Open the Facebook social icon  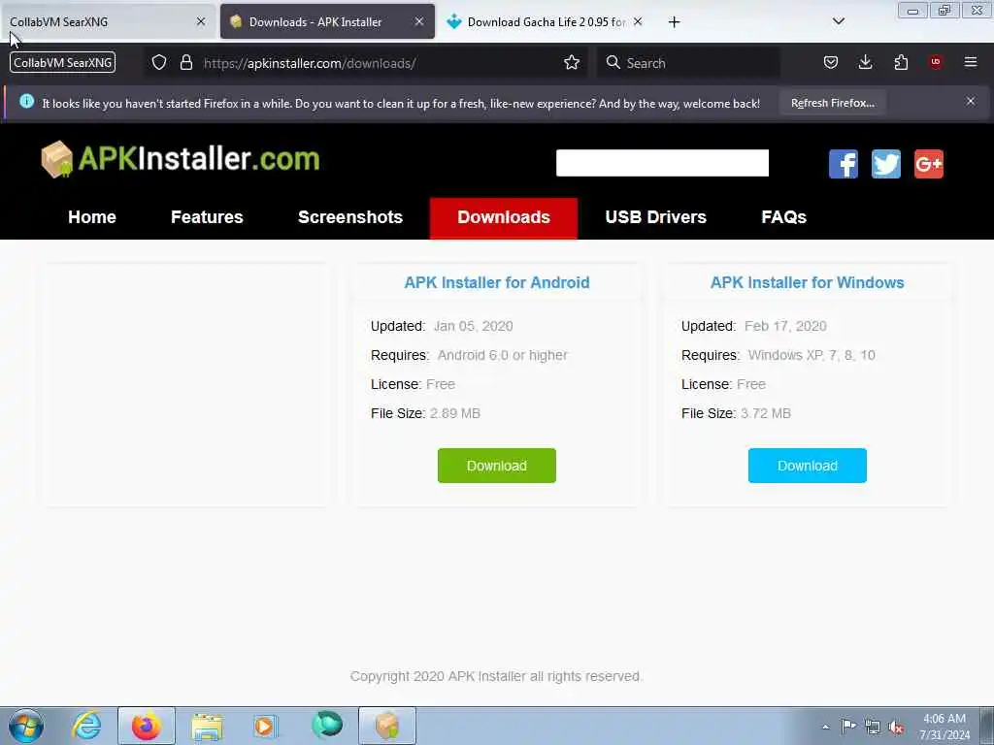[844, 164]
